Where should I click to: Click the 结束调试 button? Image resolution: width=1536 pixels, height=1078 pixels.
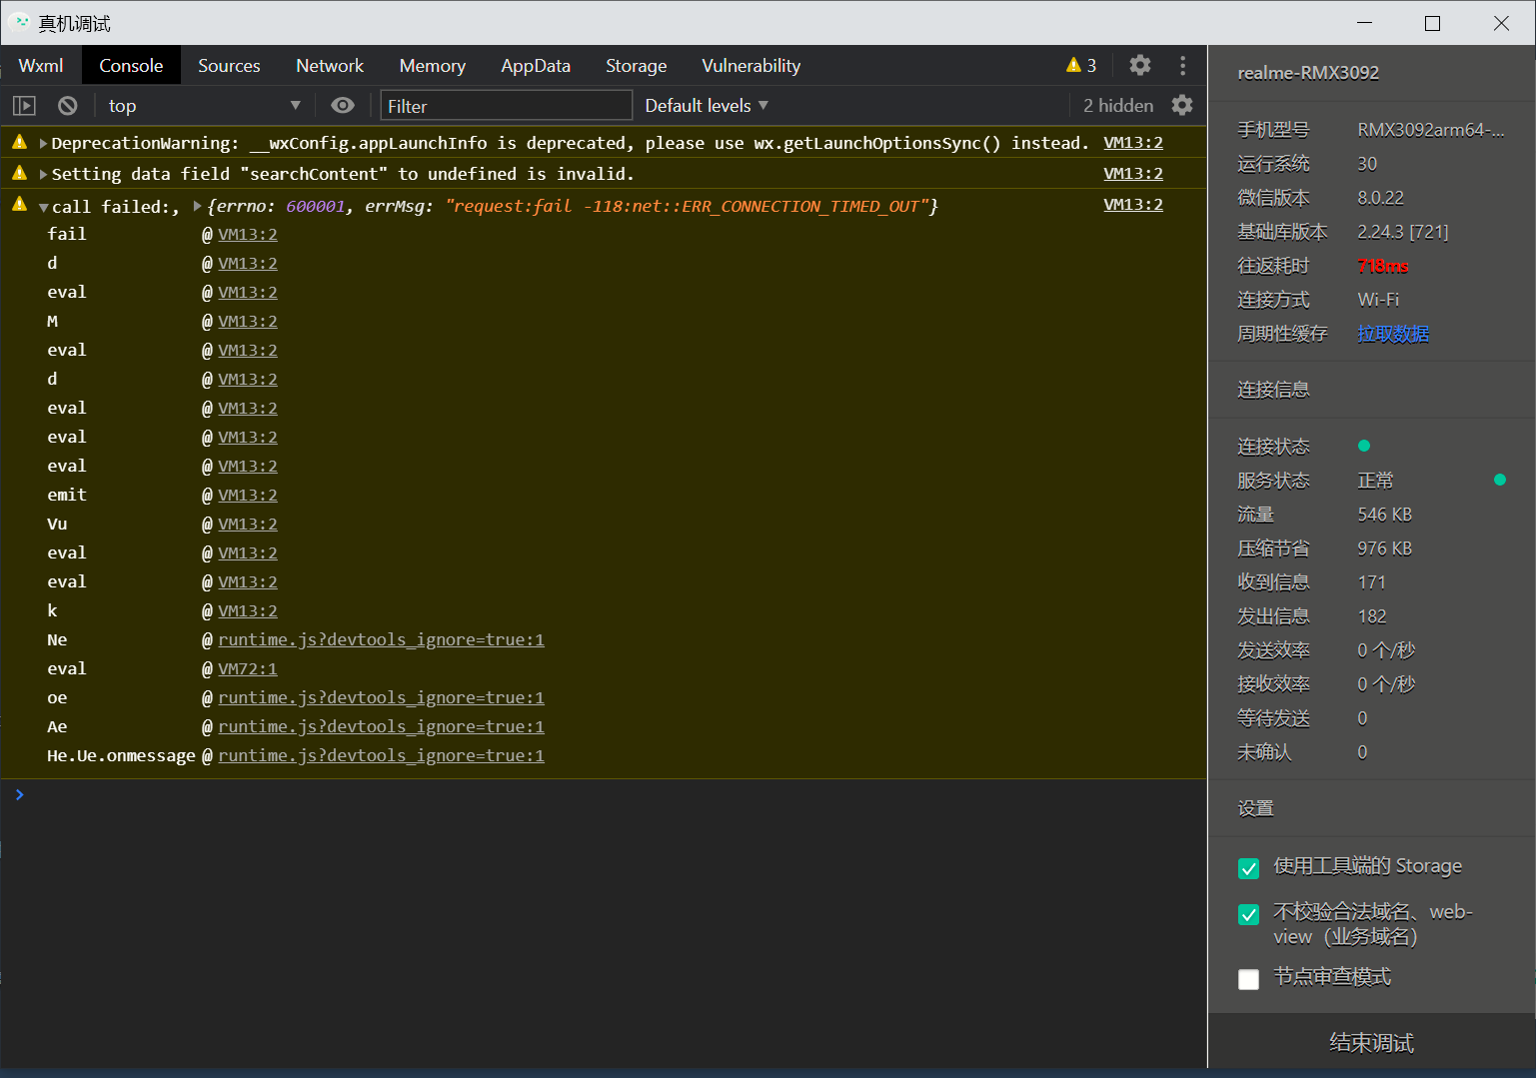coord(1371,1043)
